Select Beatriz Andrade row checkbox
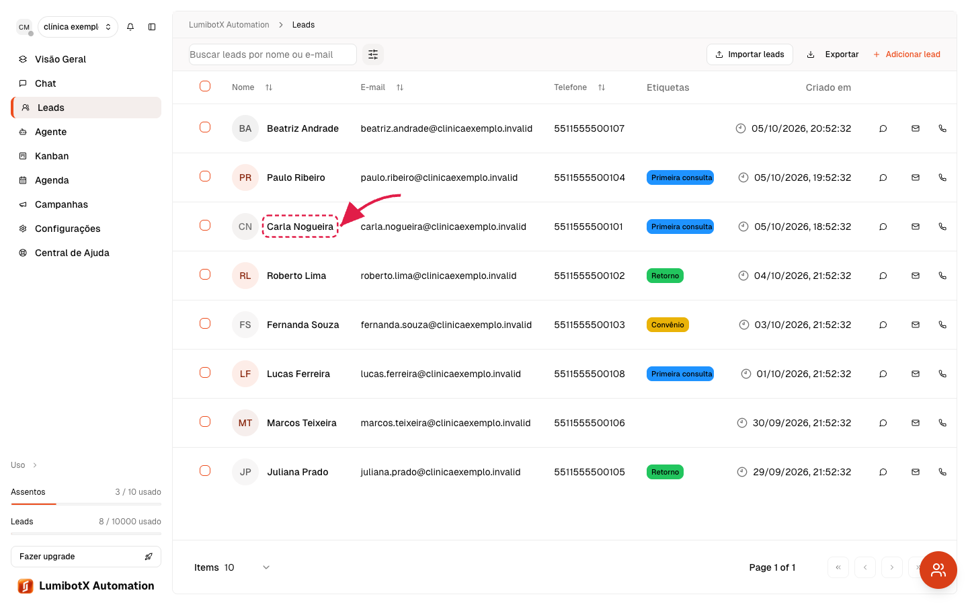The image size is (968, 605). point(205,127)
